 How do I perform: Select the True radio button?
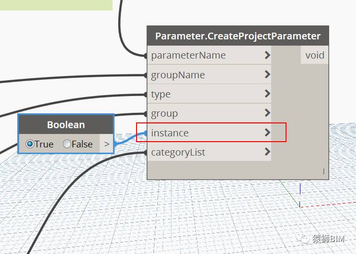click(x=30, y=144)
